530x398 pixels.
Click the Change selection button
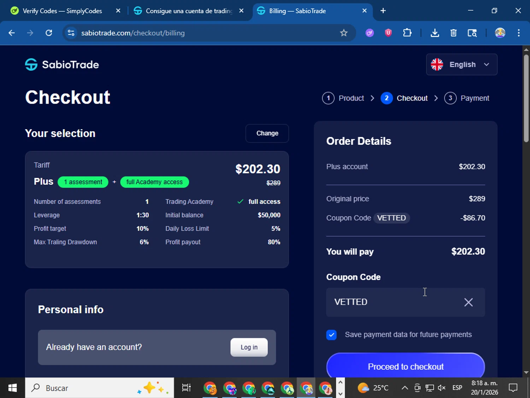[x=267, y=133]
